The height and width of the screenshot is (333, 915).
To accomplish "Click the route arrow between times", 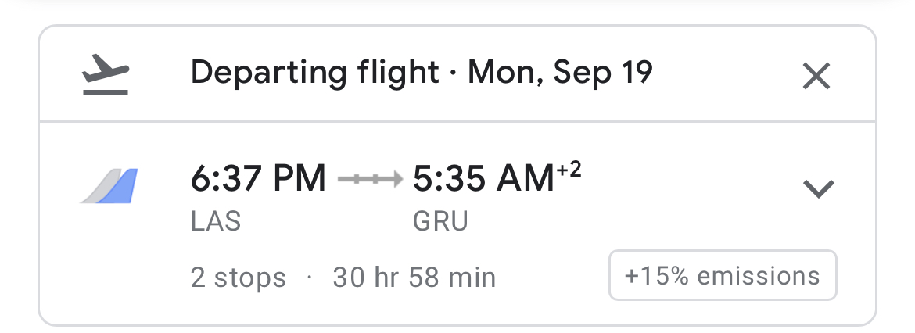I will [x=369, y=180].
